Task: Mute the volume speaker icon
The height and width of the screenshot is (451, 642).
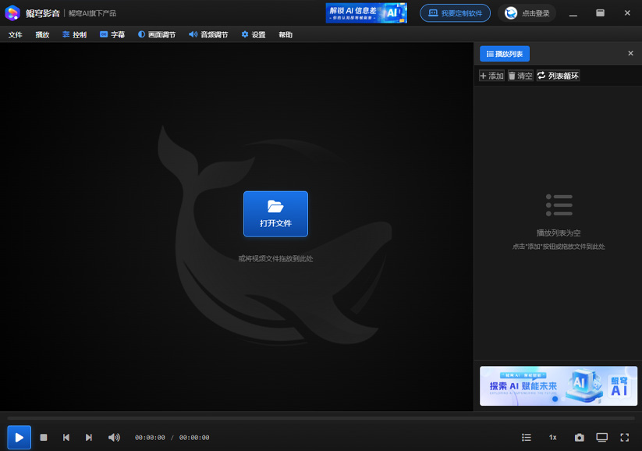Action: 114,438
